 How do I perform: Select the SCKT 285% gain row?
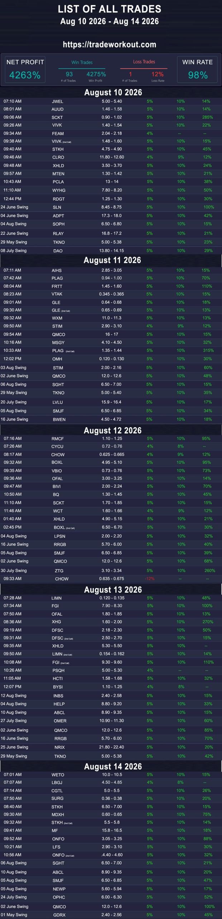(111, 117)
